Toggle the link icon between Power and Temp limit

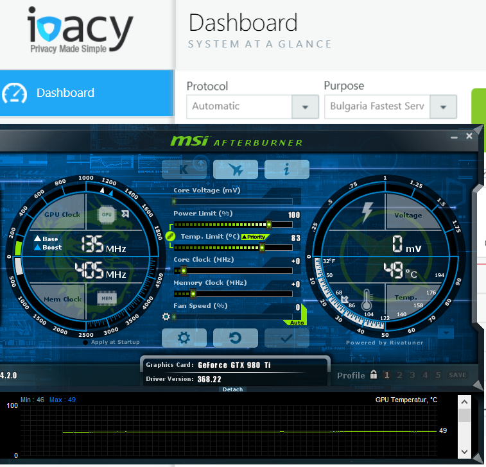pyautogui.click(x=170, y=236)
